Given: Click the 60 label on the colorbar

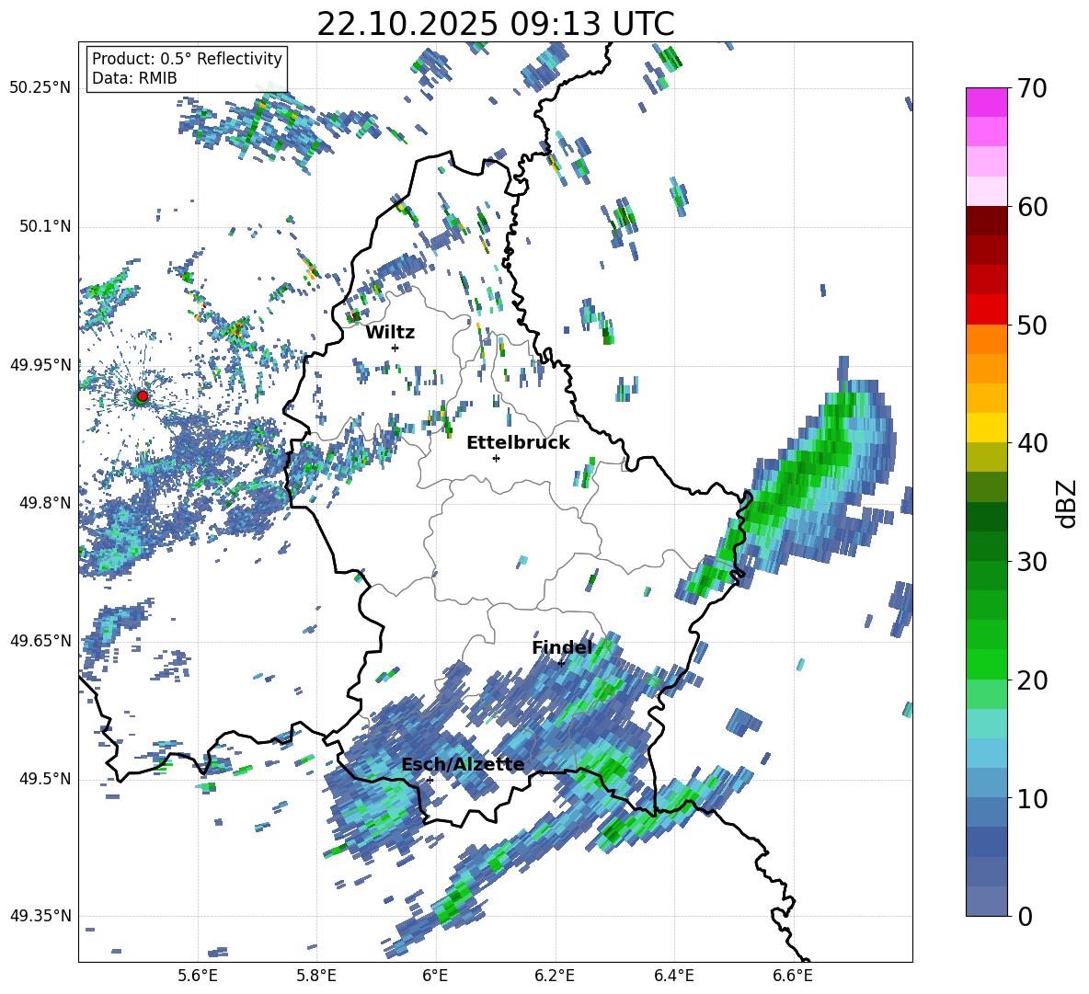Looking at the screenshot, I should coord(1032,207).
